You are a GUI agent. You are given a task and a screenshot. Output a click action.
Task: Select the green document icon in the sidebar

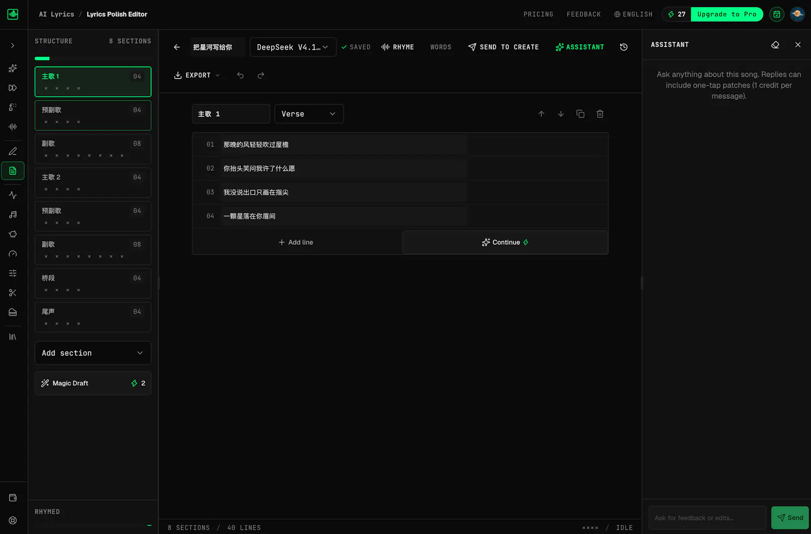pos(13,171)
